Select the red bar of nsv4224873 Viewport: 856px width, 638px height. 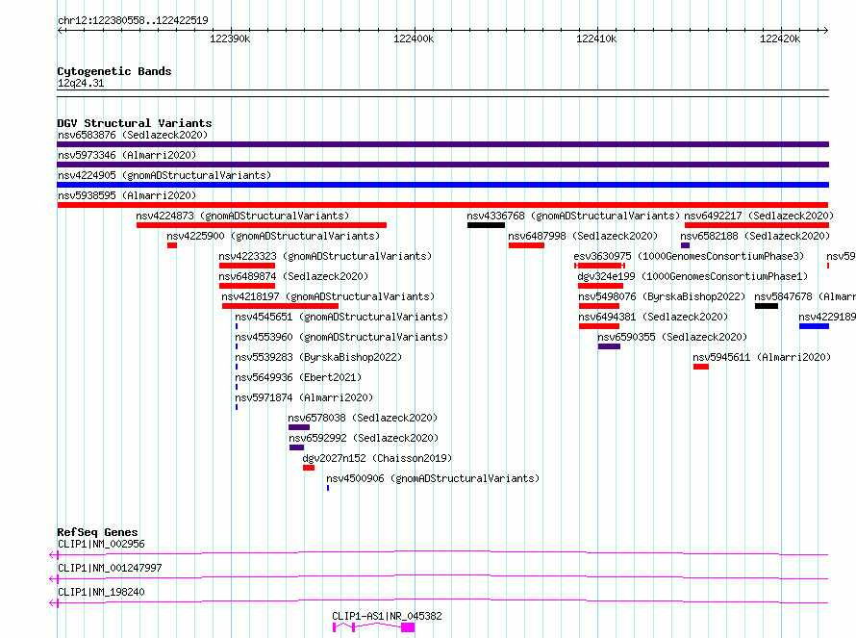point(262,225)
